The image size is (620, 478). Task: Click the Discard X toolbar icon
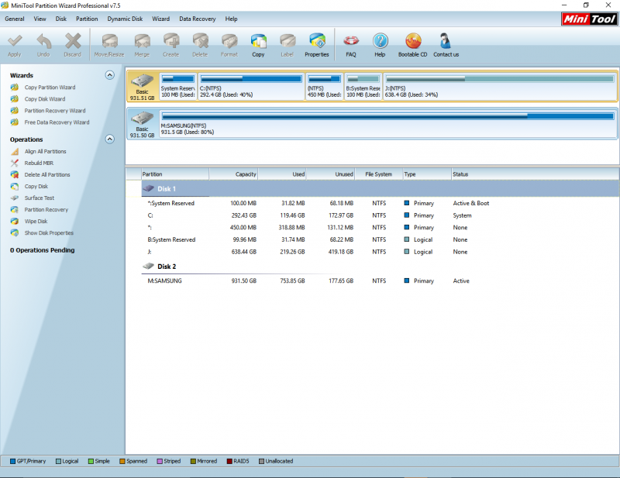[x=73, y=41]
